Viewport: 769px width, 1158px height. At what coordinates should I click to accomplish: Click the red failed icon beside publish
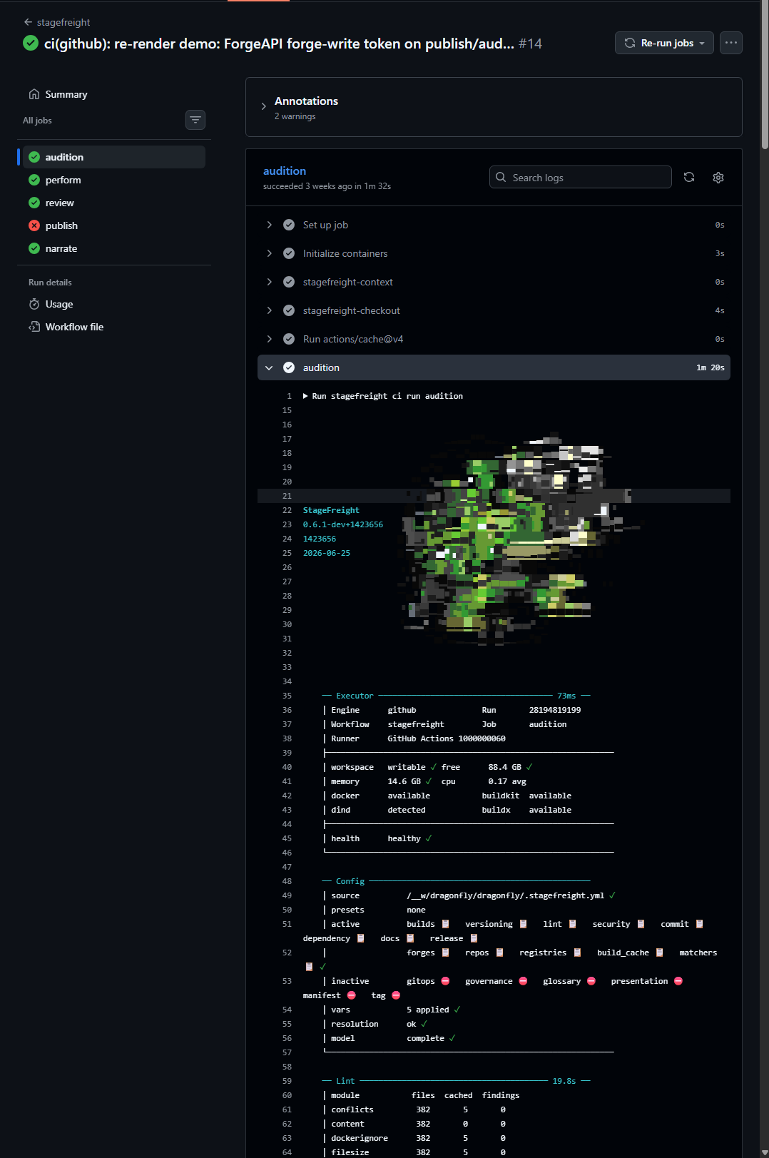34,225
